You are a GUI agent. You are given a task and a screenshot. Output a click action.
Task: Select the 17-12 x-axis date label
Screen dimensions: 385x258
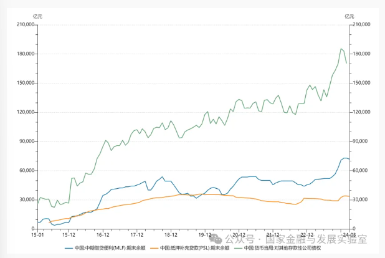[137, 236]
